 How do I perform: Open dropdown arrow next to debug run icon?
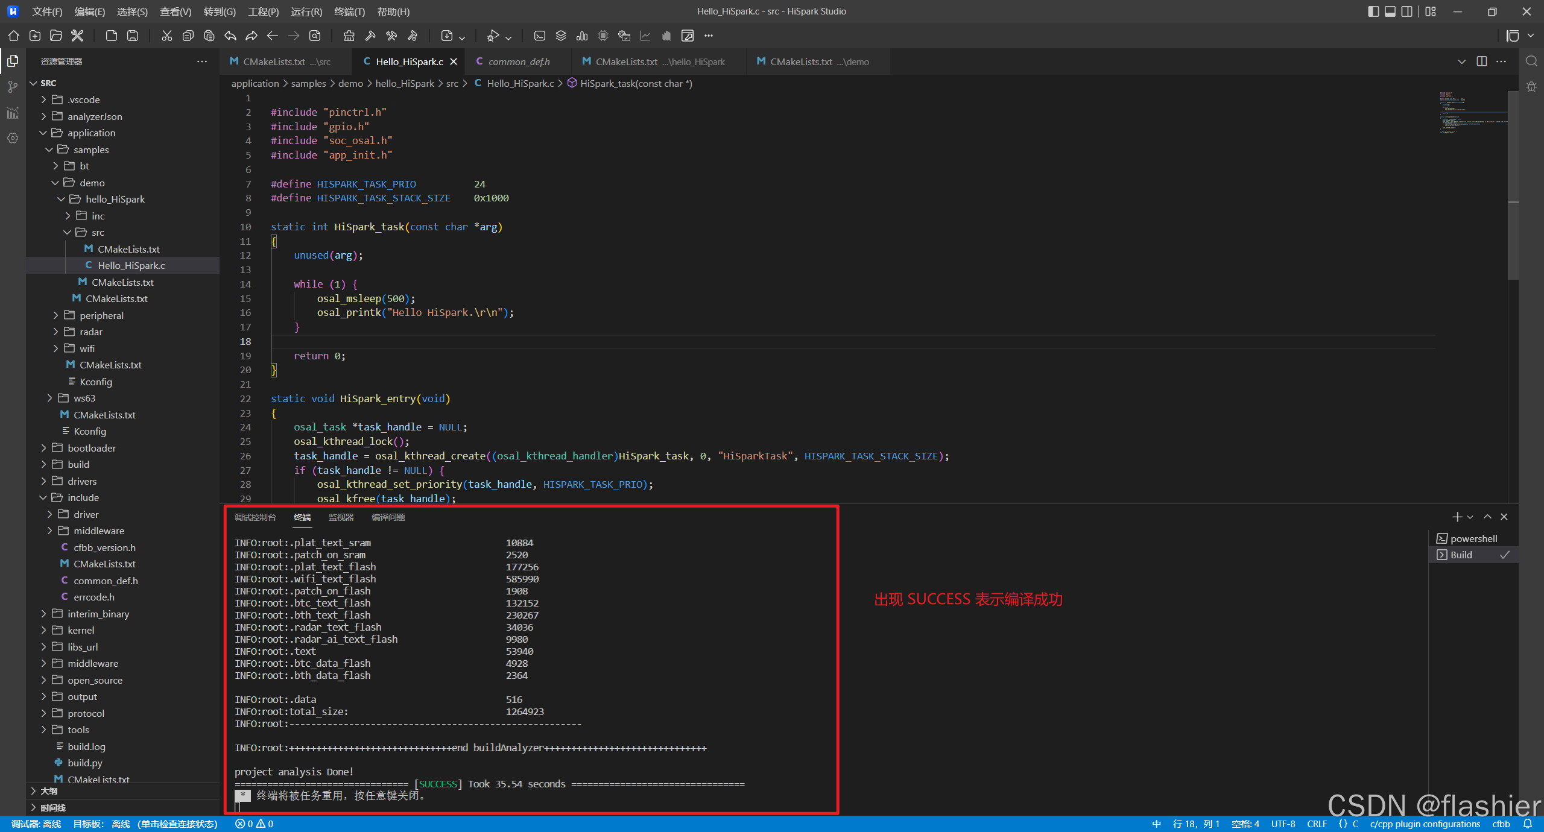coord(508,37)
